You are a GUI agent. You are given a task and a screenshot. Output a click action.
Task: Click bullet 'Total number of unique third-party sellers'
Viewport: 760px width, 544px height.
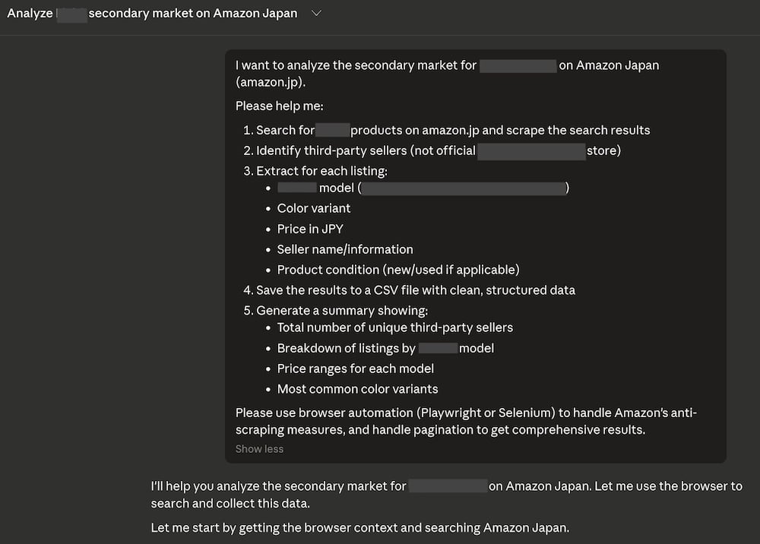click(x=395, y=327)
